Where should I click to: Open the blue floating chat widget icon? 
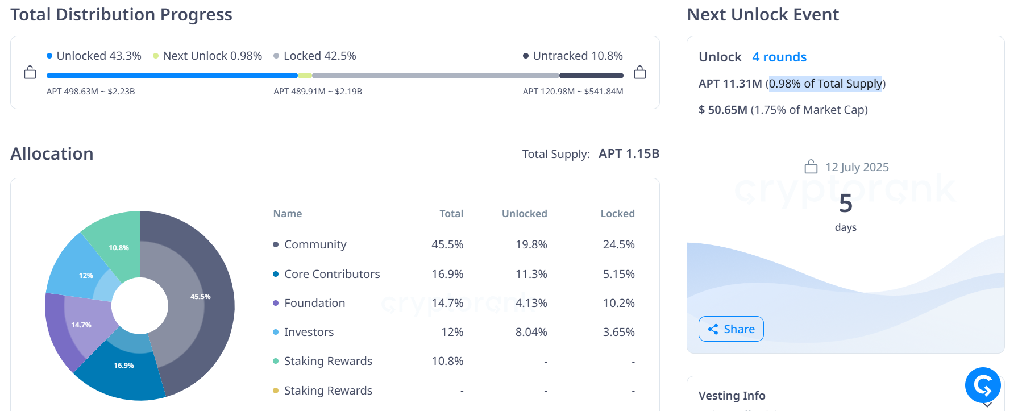(x=982, y=385)
